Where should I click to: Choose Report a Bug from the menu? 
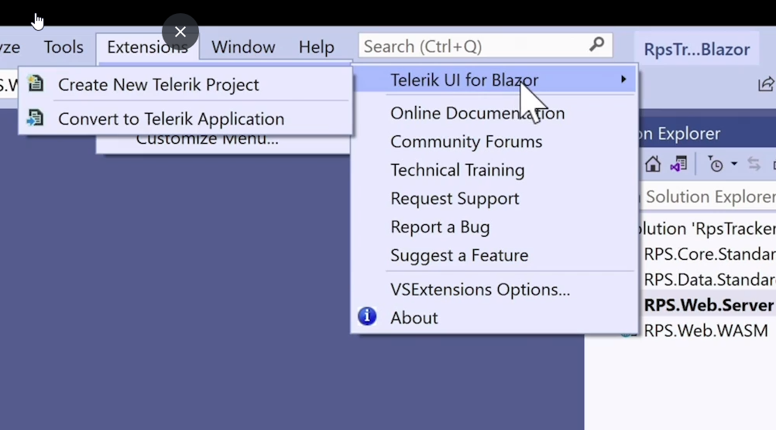[x=440, y=227]
